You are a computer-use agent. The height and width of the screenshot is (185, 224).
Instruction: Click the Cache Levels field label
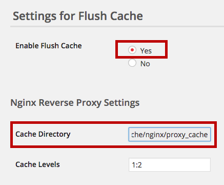coord(37,164)
